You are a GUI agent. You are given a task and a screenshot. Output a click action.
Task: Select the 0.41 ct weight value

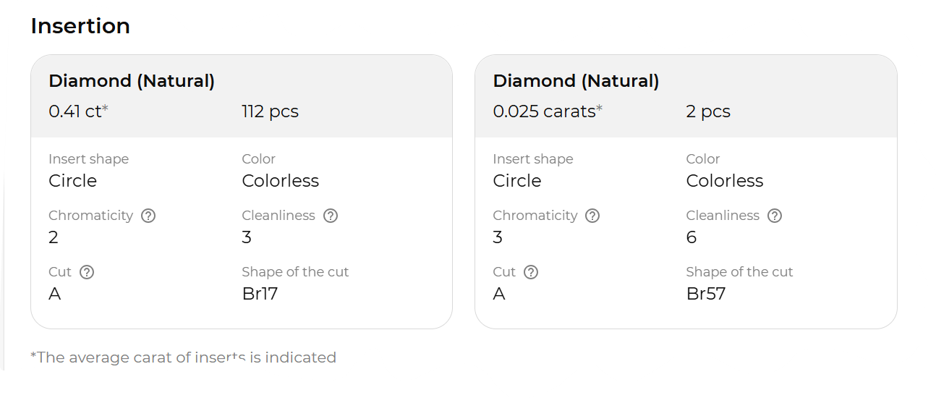(75, 111)
